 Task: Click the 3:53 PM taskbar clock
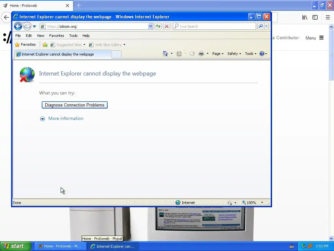point(322,246)
